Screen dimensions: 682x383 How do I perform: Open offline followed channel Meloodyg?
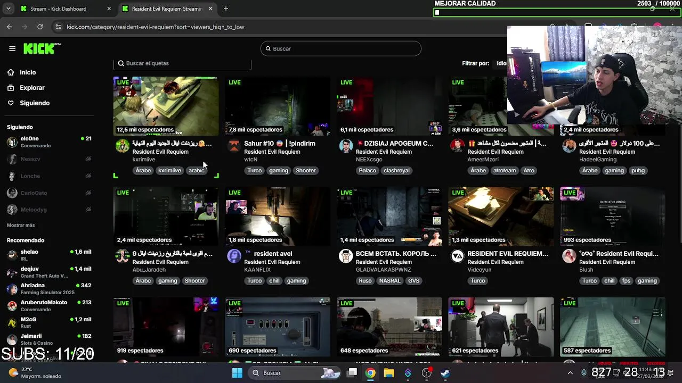[x=49, y=210]
